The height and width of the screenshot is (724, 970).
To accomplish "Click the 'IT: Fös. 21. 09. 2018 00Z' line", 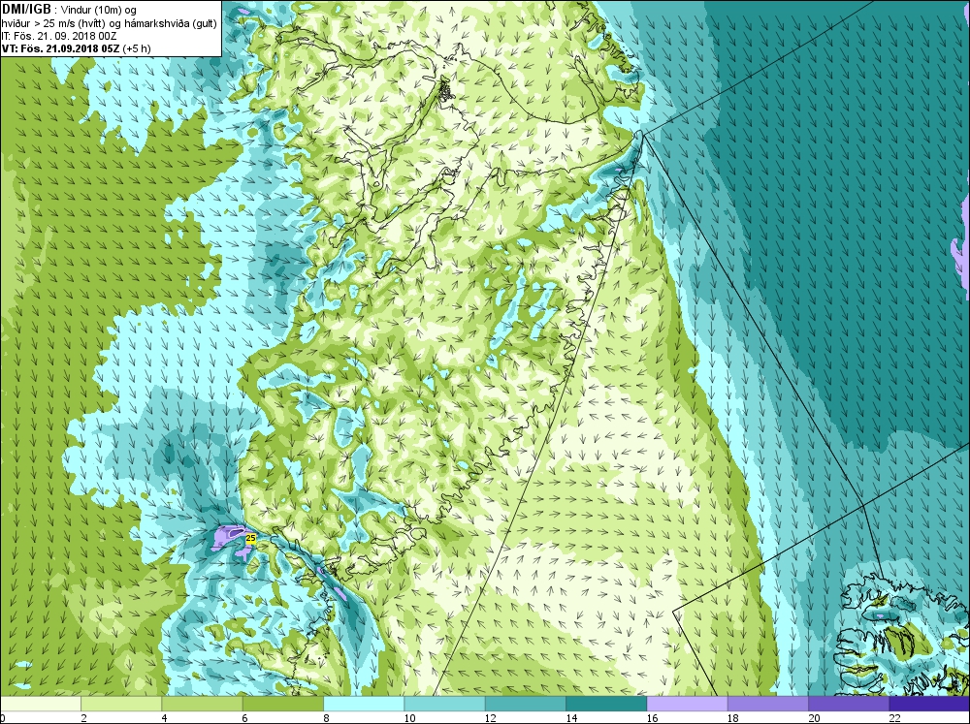I will [59, 36].
